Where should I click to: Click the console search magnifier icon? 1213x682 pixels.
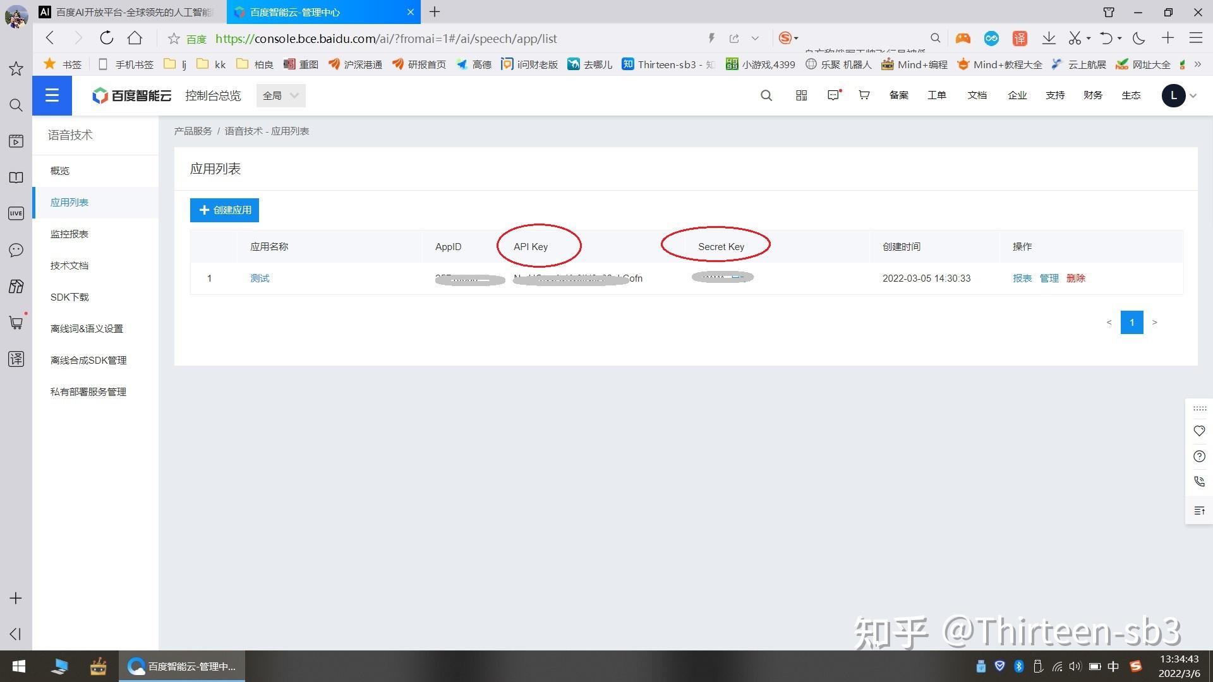tap(766, 95)
